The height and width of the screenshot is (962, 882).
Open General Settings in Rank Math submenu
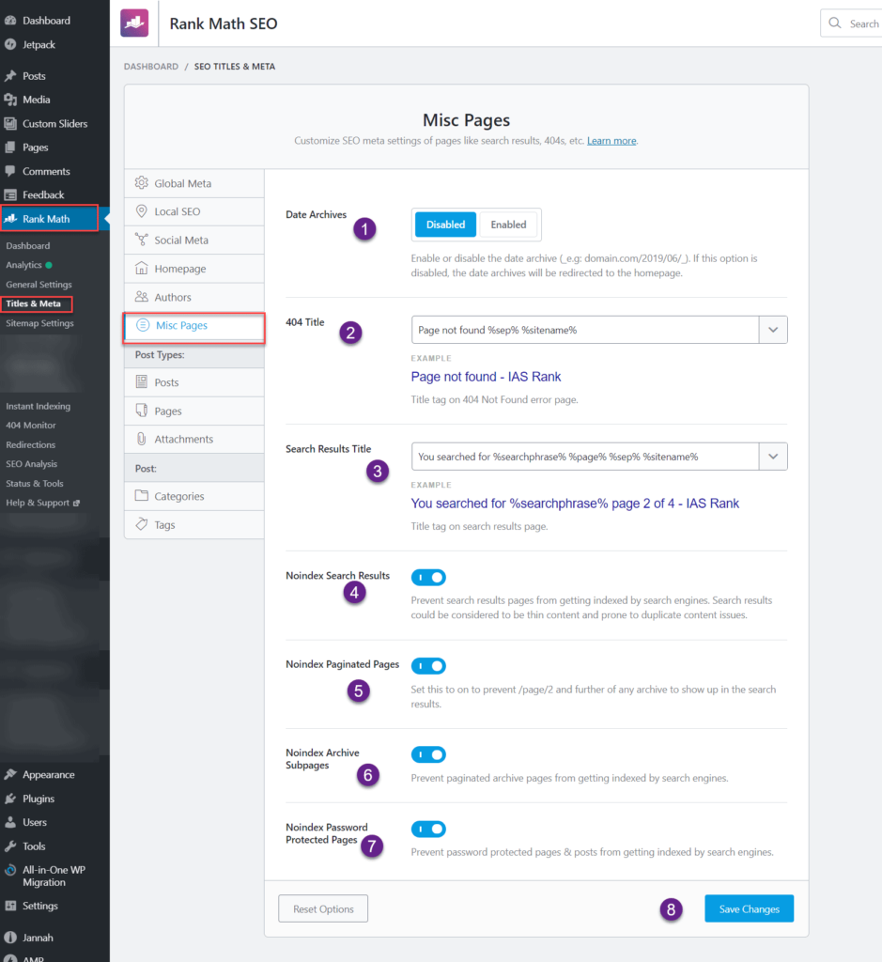click(39, 284)
